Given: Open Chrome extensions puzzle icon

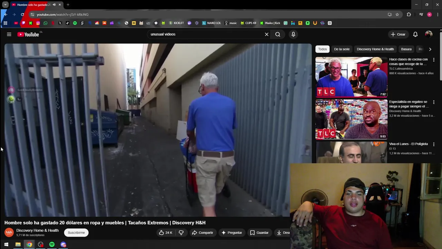Looking at the screenshot, I should click(409, 15).
